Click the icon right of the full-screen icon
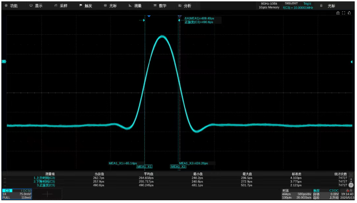Screen dimensions: 357x203 [x=349, y=13]
